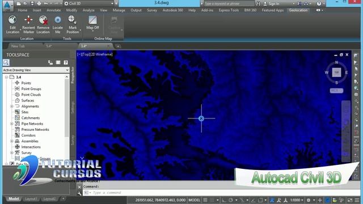
Task: Collapse the 3.4 drawing tree node
Action: [x=6, y=77]
